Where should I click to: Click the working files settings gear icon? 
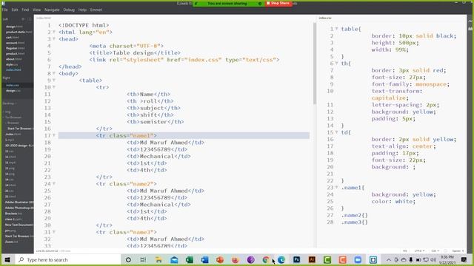[23, 19]
